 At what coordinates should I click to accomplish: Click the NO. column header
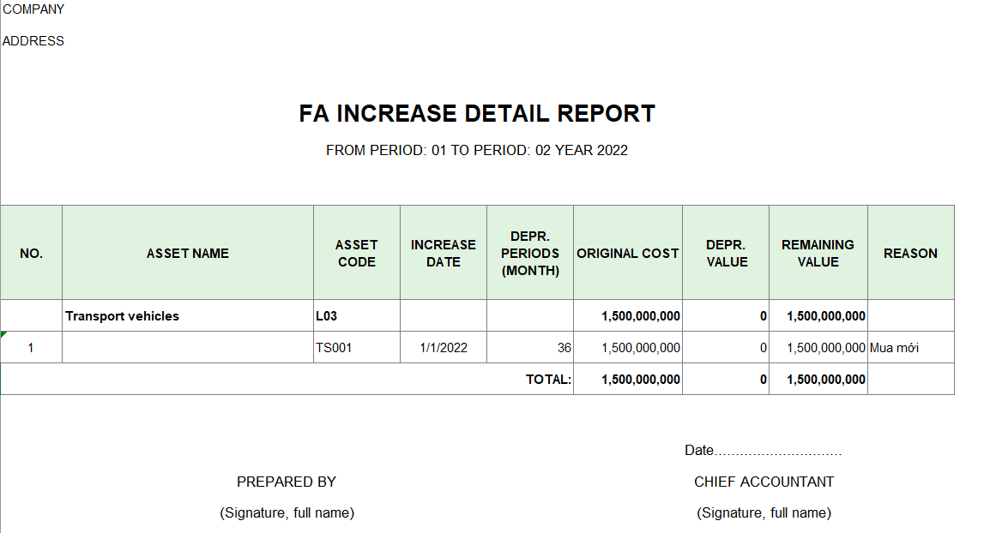tap(31, 254)
